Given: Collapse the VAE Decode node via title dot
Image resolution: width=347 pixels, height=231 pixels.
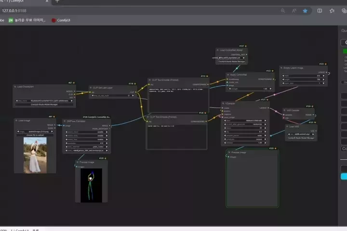Looking at the screenshot, I should click(x=285, y=110).
